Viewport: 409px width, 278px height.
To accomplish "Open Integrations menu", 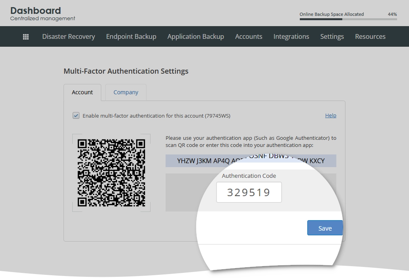I will click(291, 37).
